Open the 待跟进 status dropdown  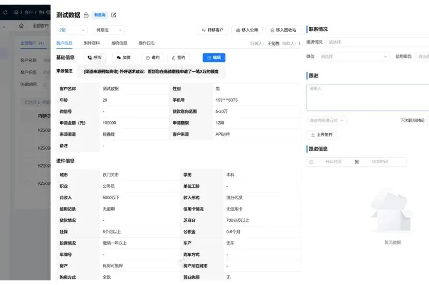109,30
